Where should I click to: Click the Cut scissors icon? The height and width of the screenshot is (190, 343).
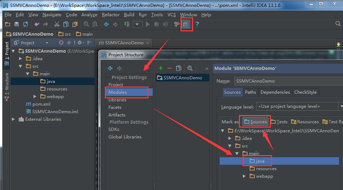pyautogui.click(x=57, y=24)
